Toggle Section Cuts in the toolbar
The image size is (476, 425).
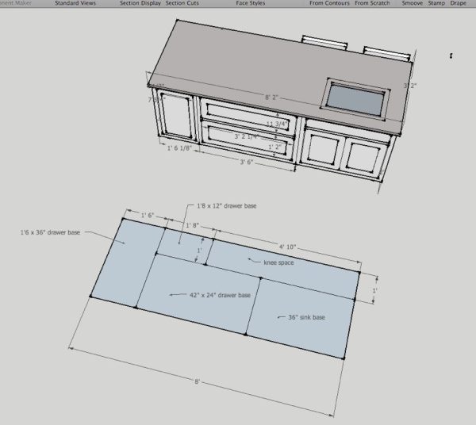tap(182, 4)
